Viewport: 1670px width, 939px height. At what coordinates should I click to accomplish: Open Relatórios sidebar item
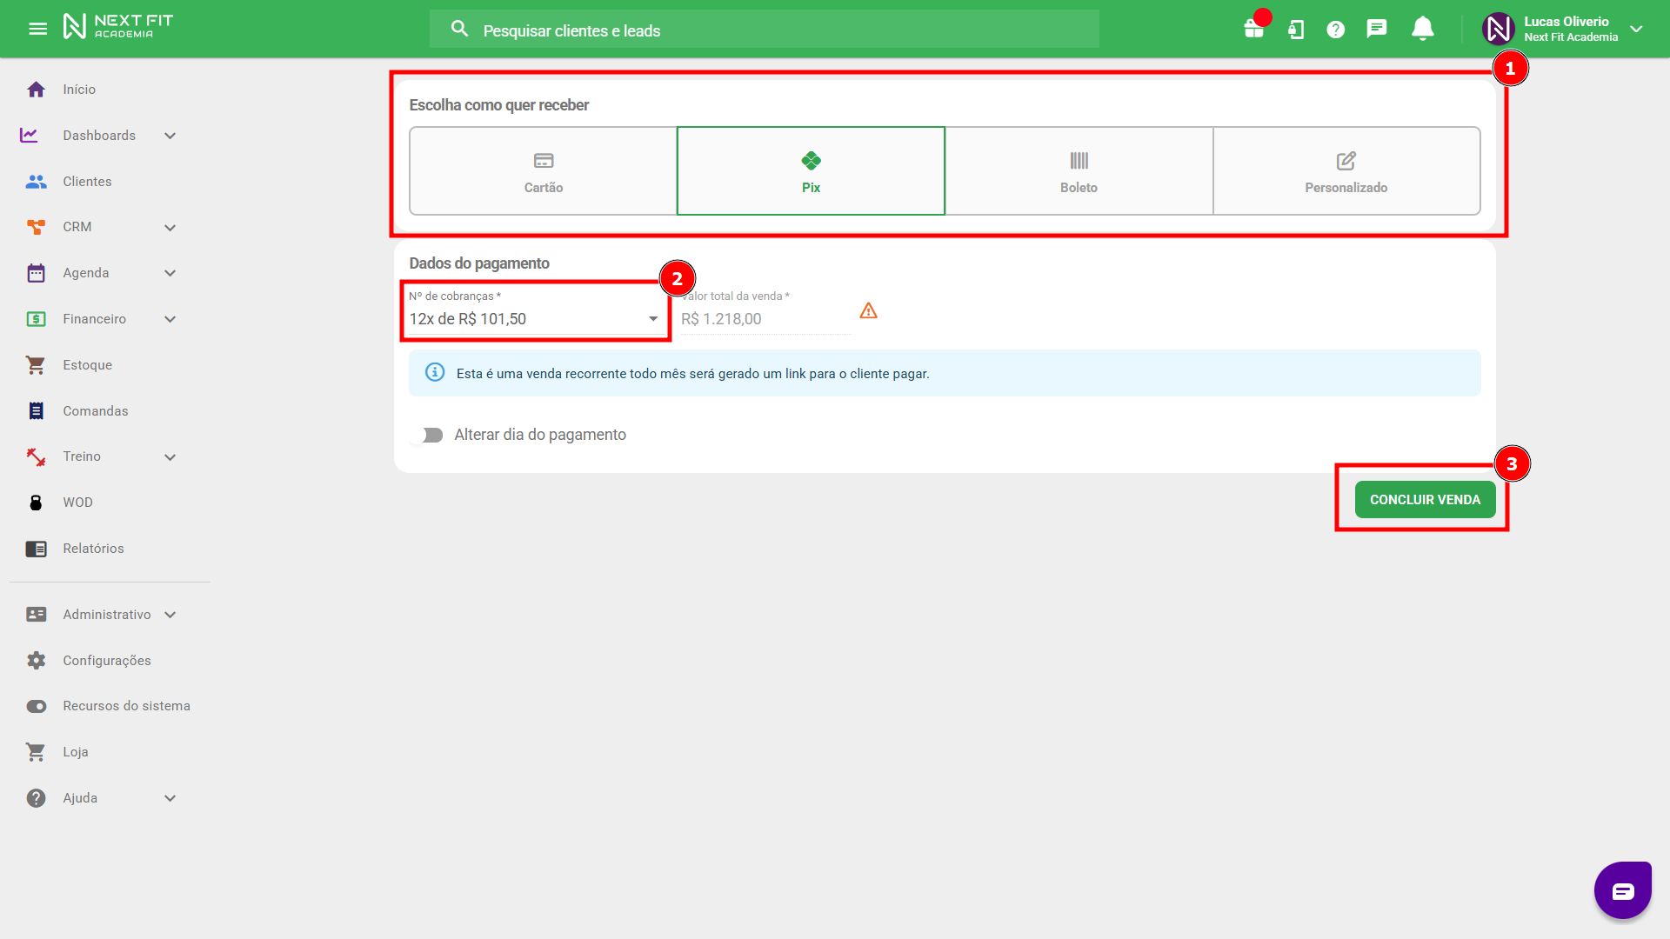(x=93, y=549)
